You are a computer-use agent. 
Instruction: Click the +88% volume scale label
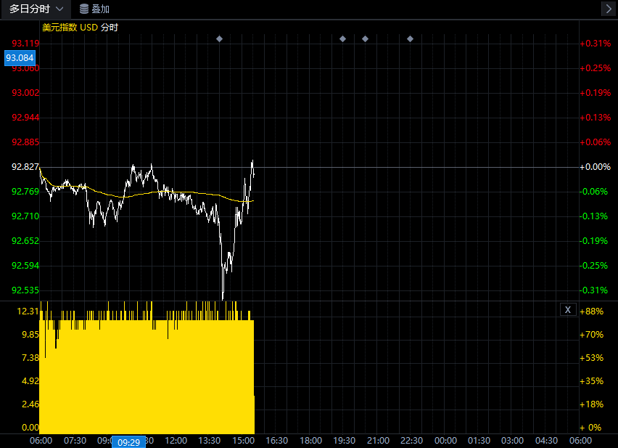[x=592, y=311]
